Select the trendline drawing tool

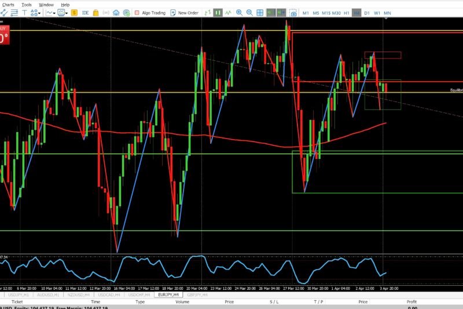point(4,13)
